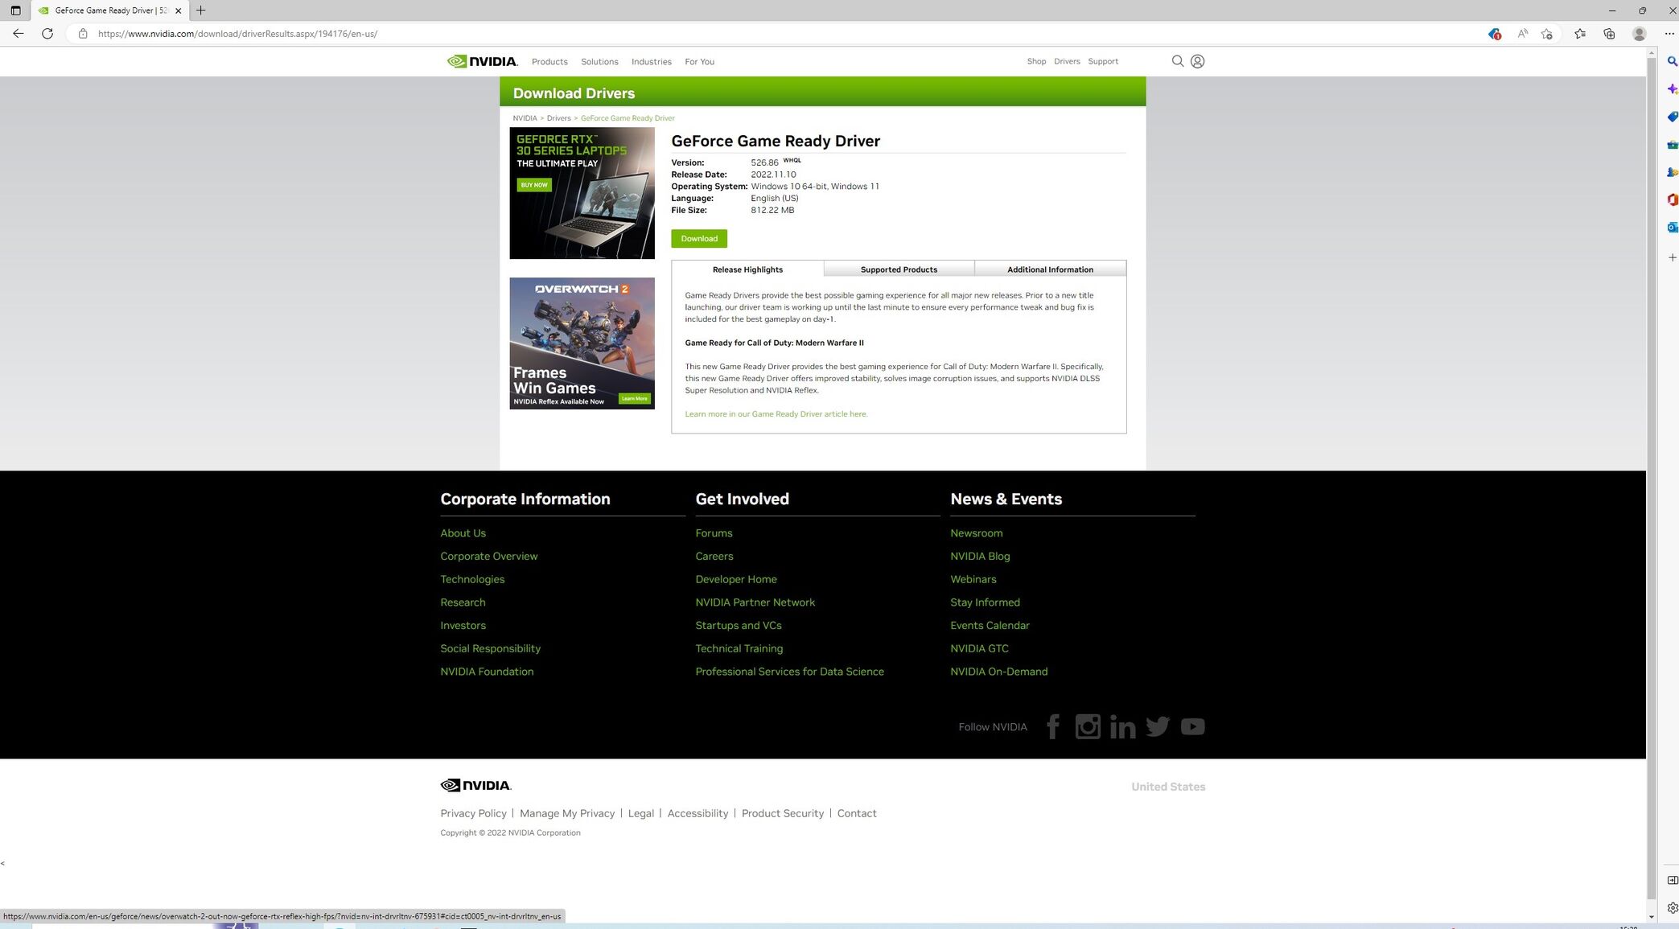1679x929 pixels.
Task: Open the Privacy Policy link
Action: click(x=473, y=813)
